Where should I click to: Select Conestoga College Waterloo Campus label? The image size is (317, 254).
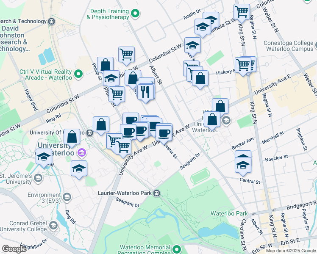click(289, 46)
